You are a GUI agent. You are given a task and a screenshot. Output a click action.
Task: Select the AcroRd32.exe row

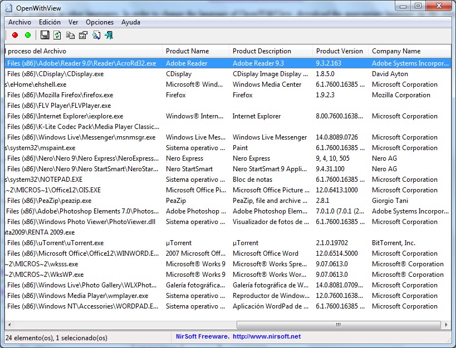(228, 63)
